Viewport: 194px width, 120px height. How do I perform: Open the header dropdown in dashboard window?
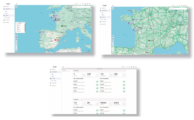click(x=124, y=67)
